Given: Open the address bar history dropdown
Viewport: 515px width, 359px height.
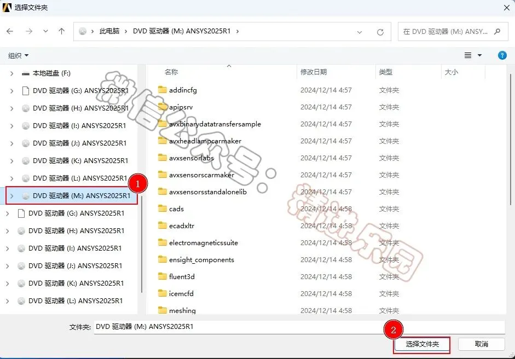Looking at the screenshot, I should (x=360, y=32).
